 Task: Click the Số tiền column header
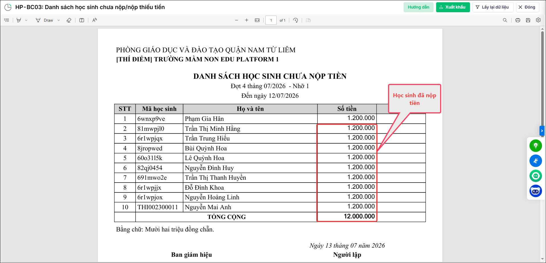click(347, 109)
